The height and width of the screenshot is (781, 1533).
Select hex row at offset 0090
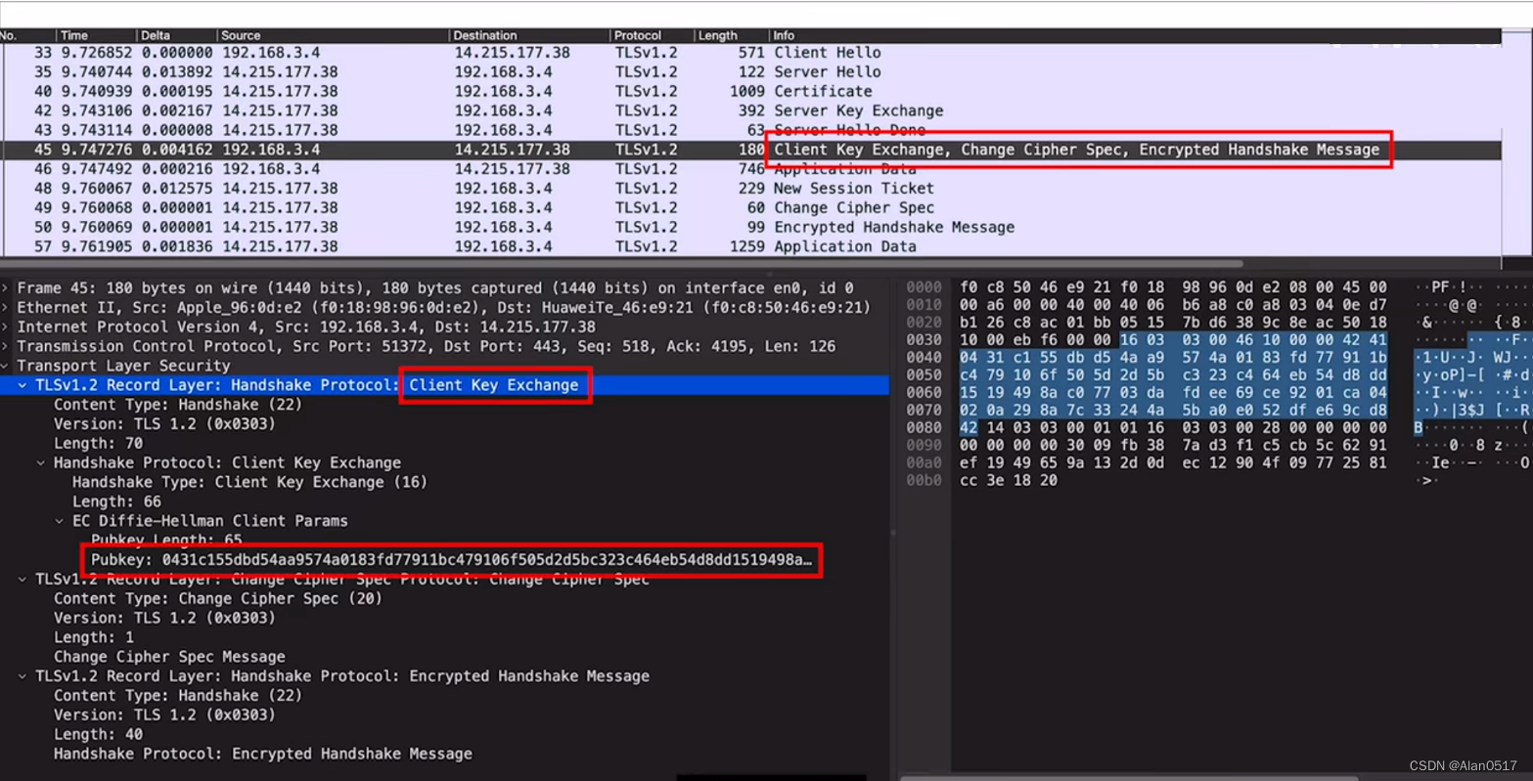[x=1173, y=446]
